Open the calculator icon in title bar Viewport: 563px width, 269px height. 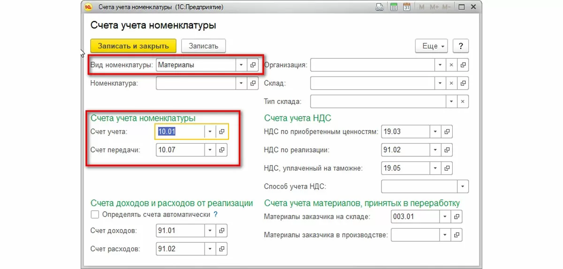pyautogui.click(x=394, y=7)
